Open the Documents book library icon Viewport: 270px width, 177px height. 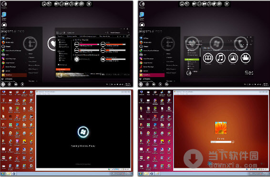point(208,58)
